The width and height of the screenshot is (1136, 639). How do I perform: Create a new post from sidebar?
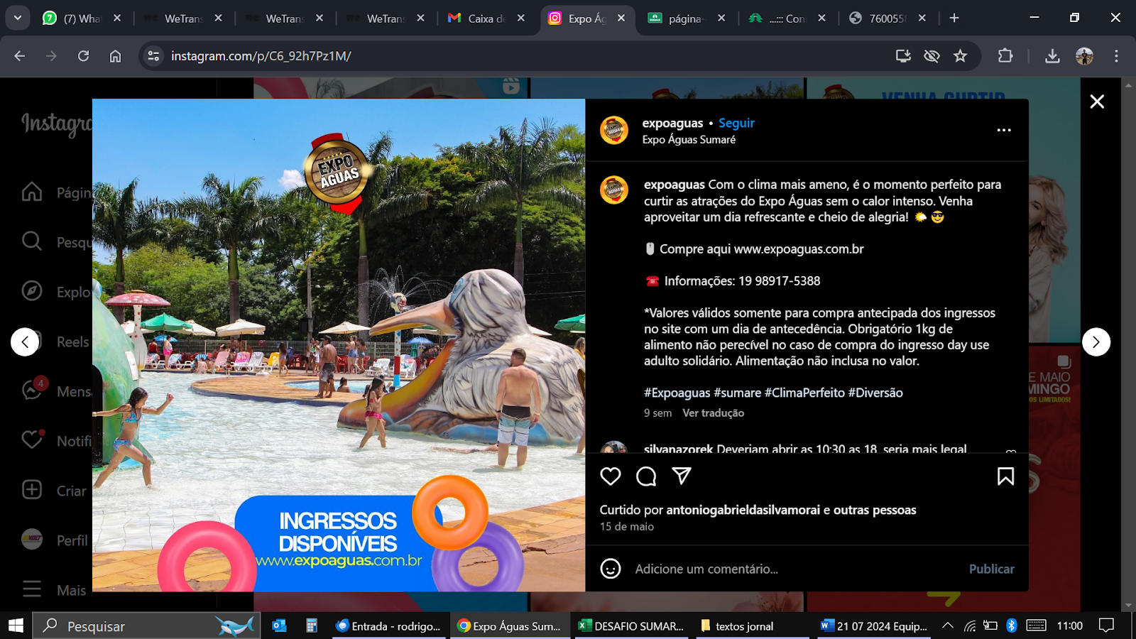point(54,491)
